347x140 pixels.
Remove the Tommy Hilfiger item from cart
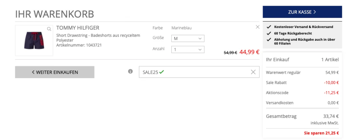[258, 27]
